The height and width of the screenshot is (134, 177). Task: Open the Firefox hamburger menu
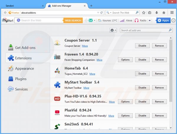[172, 12]
